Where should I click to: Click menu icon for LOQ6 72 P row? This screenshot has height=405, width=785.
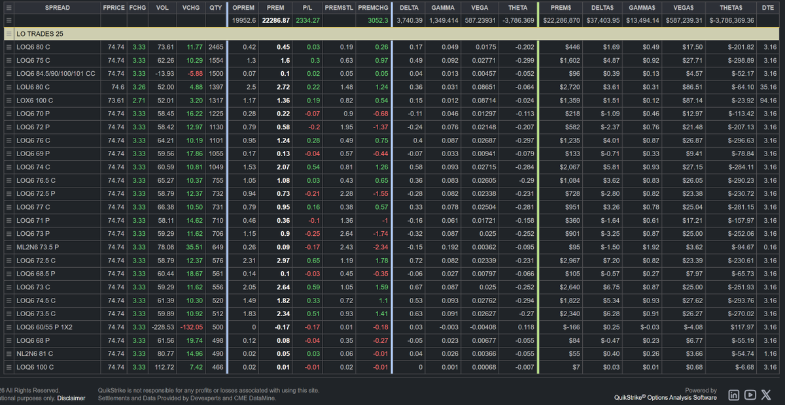click(x=9, y=127)
